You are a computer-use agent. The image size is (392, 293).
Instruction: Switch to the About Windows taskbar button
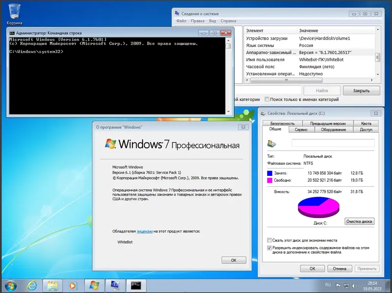pyautogui.click(x=94, y=286)
